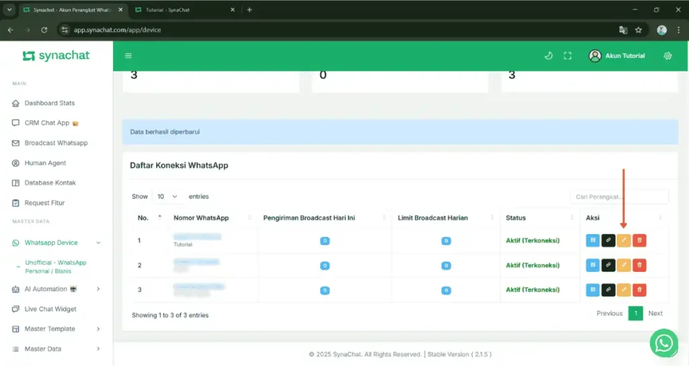
Task: Click Aktif (Terkoneksi) status in row 3
Action: tap(533, 289)
